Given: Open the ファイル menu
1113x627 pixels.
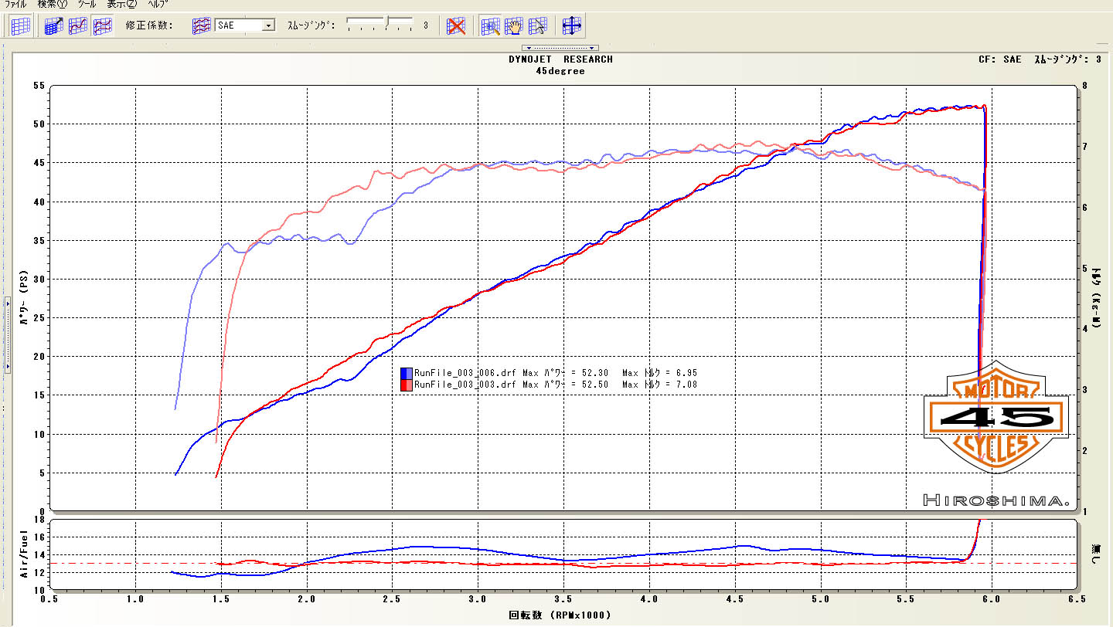Looking at the screenshot, I should point(15,4).
